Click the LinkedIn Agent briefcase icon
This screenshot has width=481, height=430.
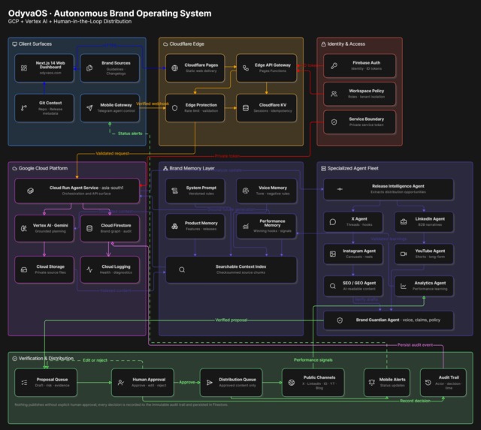point(404,221)
